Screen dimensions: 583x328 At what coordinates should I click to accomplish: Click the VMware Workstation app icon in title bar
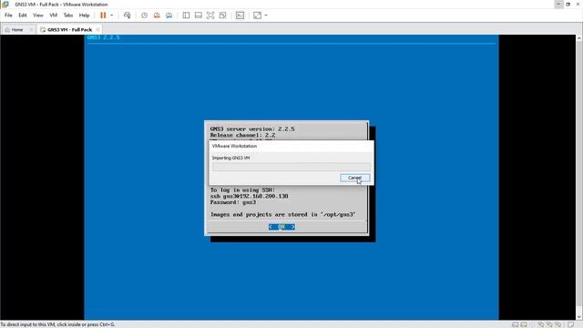[x=5, y=5]
